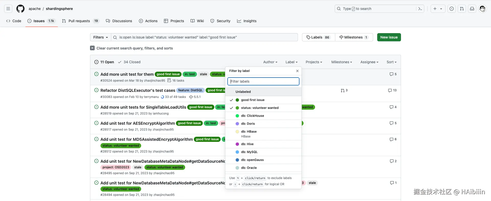This screenshot has height=201, width=491.
Task: Toggle the Label filter dropdown
Action: pyautogui.click(x=292, y=62)
